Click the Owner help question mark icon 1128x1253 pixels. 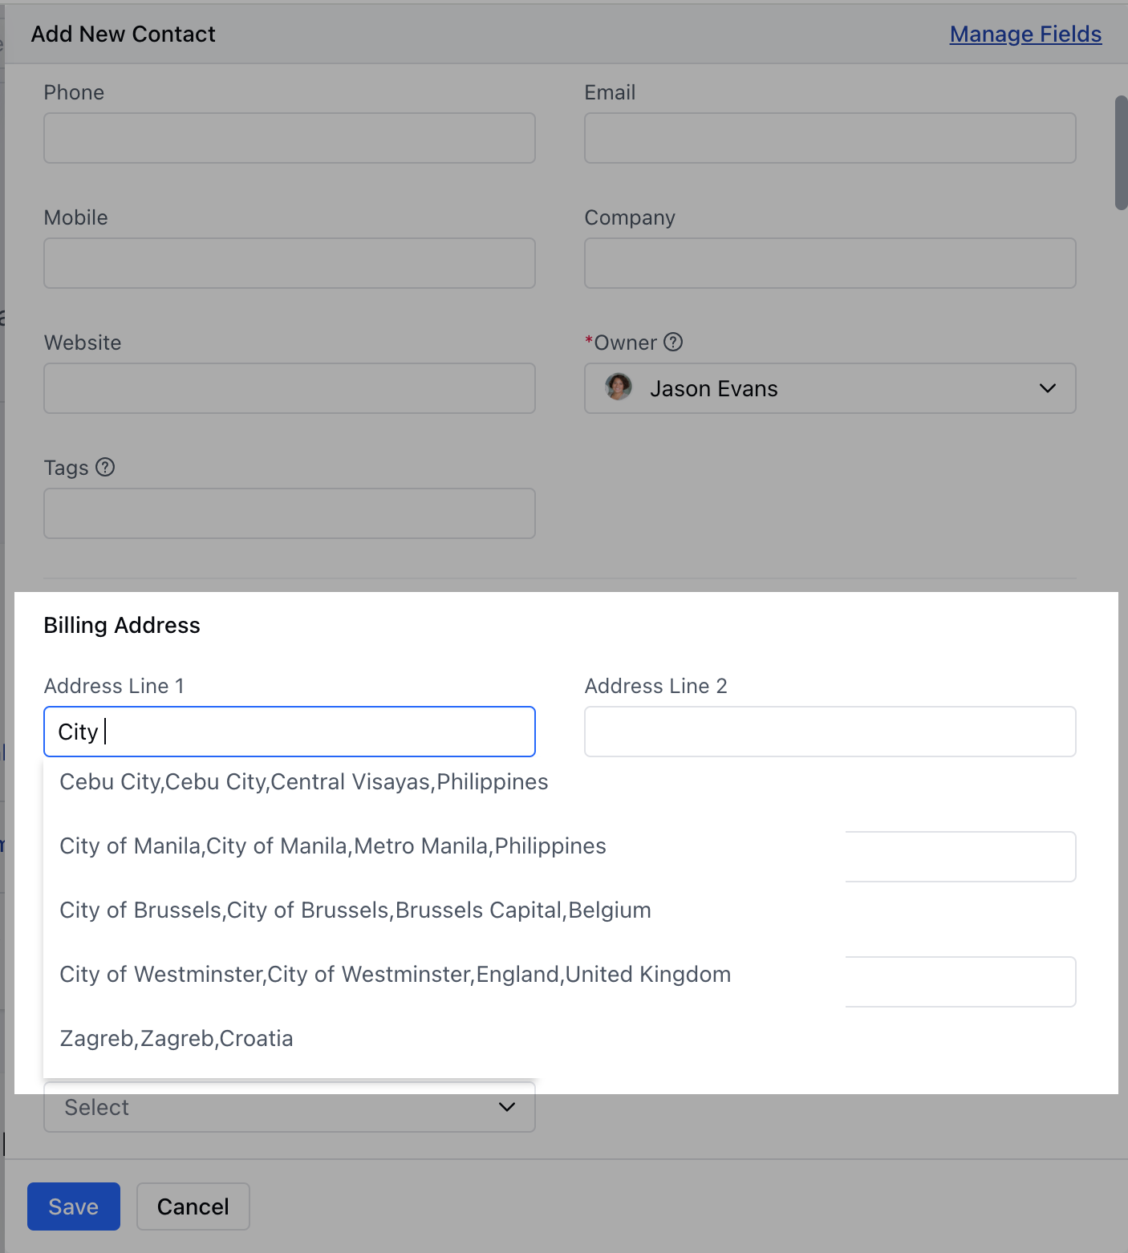coord(674,343)
